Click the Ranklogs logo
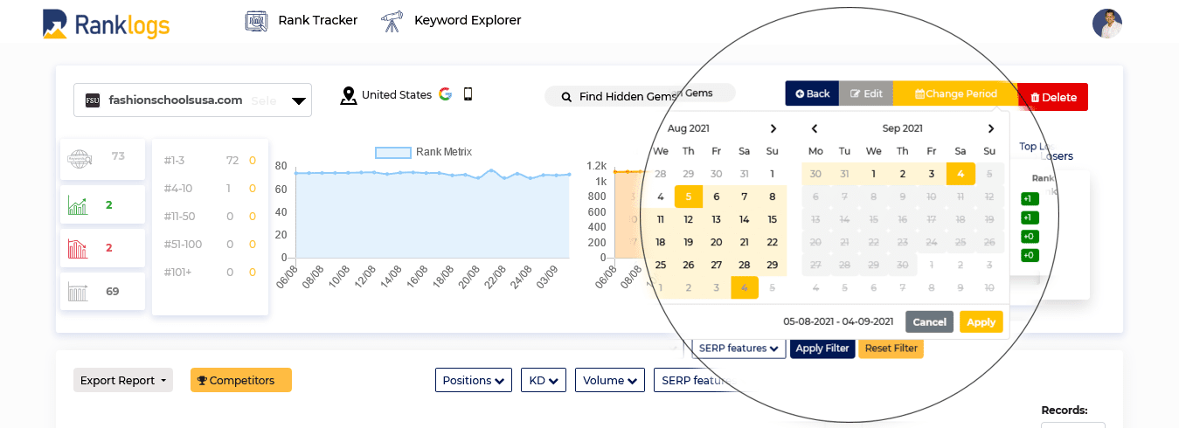Image resolution: width=1179 pixels, height=428 pixels. pyautogui.click(x=106, y=24)
